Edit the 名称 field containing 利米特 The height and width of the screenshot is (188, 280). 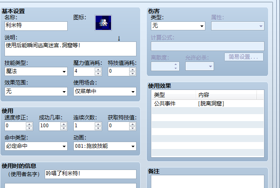(36, 26)
